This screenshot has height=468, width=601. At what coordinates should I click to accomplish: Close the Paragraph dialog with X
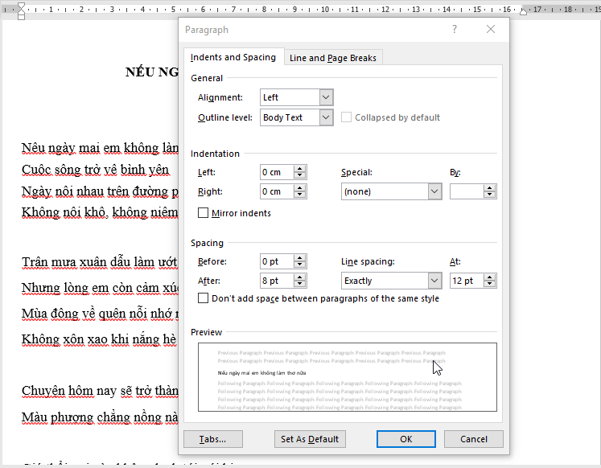491,29
